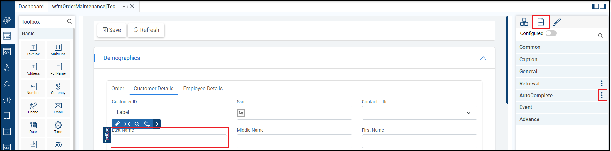
Task: Open the paintbrush style tab icon
Action: 557,22
